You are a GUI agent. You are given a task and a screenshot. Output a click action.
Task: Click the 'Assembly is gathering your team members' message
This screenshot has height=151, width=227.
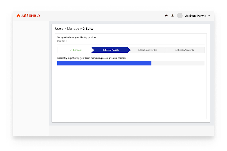[x=92, y=58]
